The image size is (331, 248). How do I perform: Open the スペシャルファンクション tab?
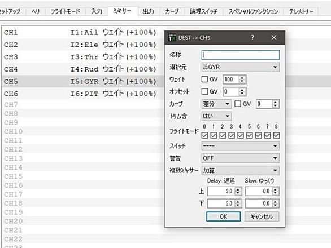click(x=253, y=11)
